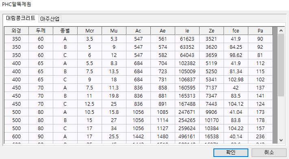Image resolution: width=289 pixels, height=159 pixels.
Task: Select the Ze cell 10170
Action: tap(212, 120)
